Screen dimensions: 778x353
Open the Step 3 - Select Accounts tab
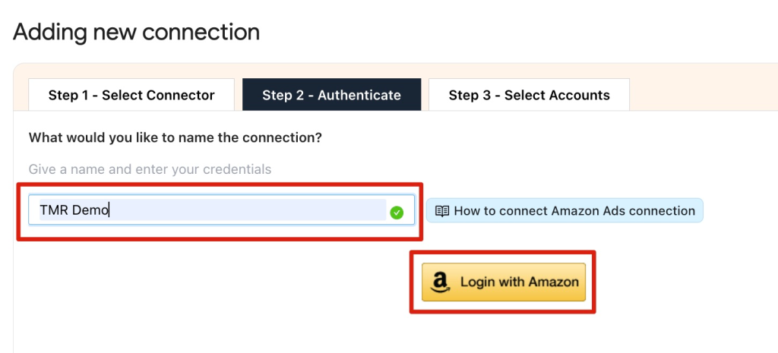529,96
